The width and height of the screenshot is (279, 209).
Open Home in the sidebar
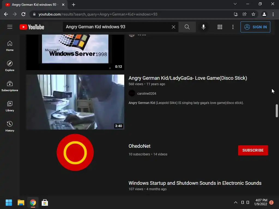click(10, 46)
